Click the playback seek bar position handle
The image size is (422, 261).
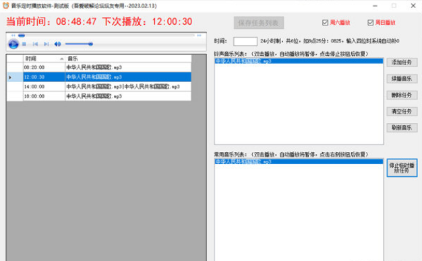click(22, 36)
